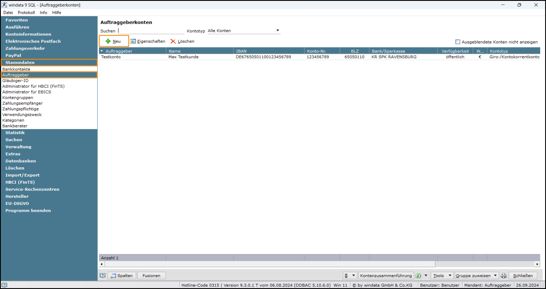Click the green plus Neu button
546x289 pixels.
[x=114, y=41]
